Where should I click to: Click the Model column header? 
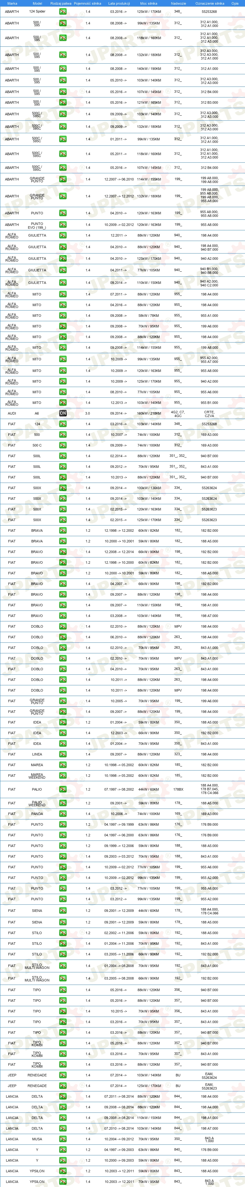pyautogui.click(x=37, y=3)
